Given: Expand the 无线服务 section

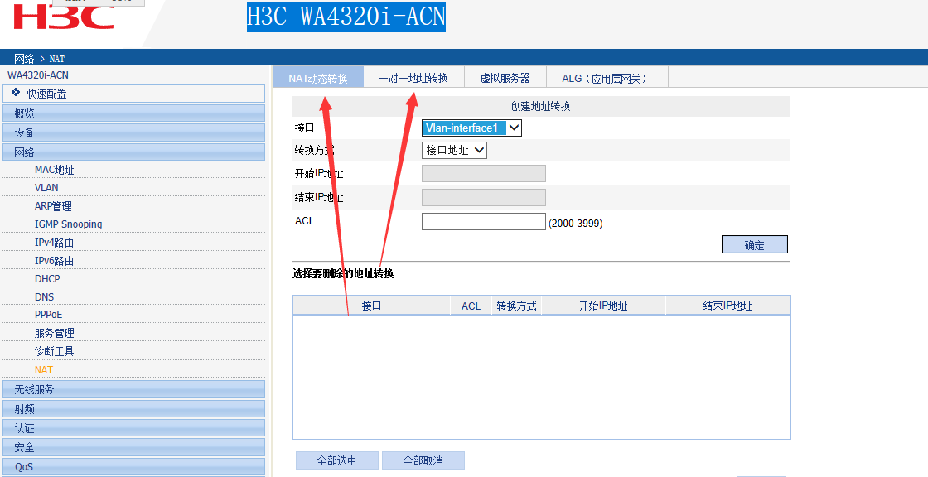Looking at the screenshot, I should tap(133, 389).
